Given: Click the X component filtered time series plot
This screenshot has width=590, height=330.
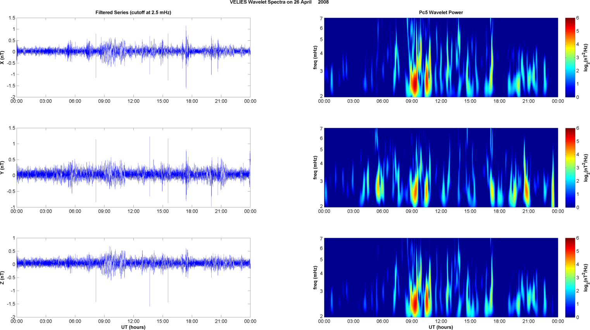Looking at the screenshot, I should click(133, 57).
